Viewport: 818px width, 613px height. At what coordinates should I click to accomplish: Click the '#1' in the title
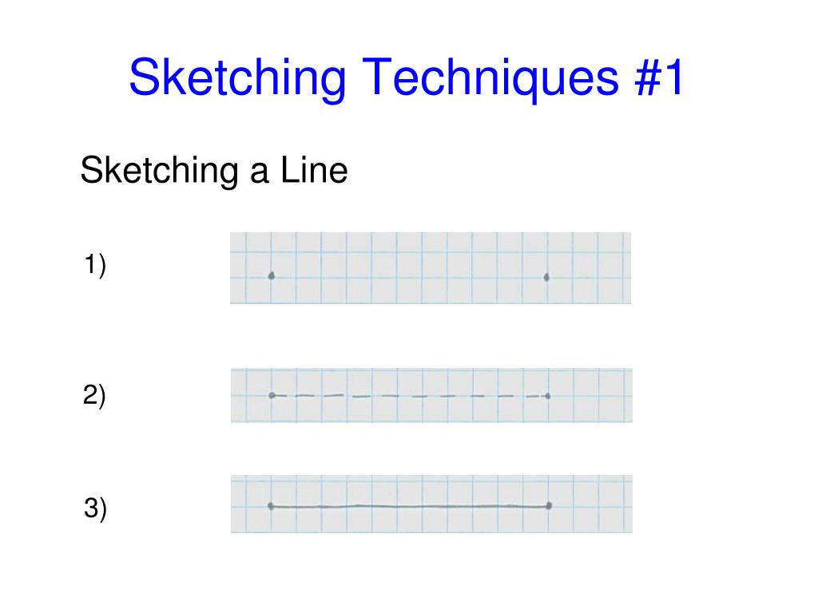pyautogui.click(x=659, y=77)
